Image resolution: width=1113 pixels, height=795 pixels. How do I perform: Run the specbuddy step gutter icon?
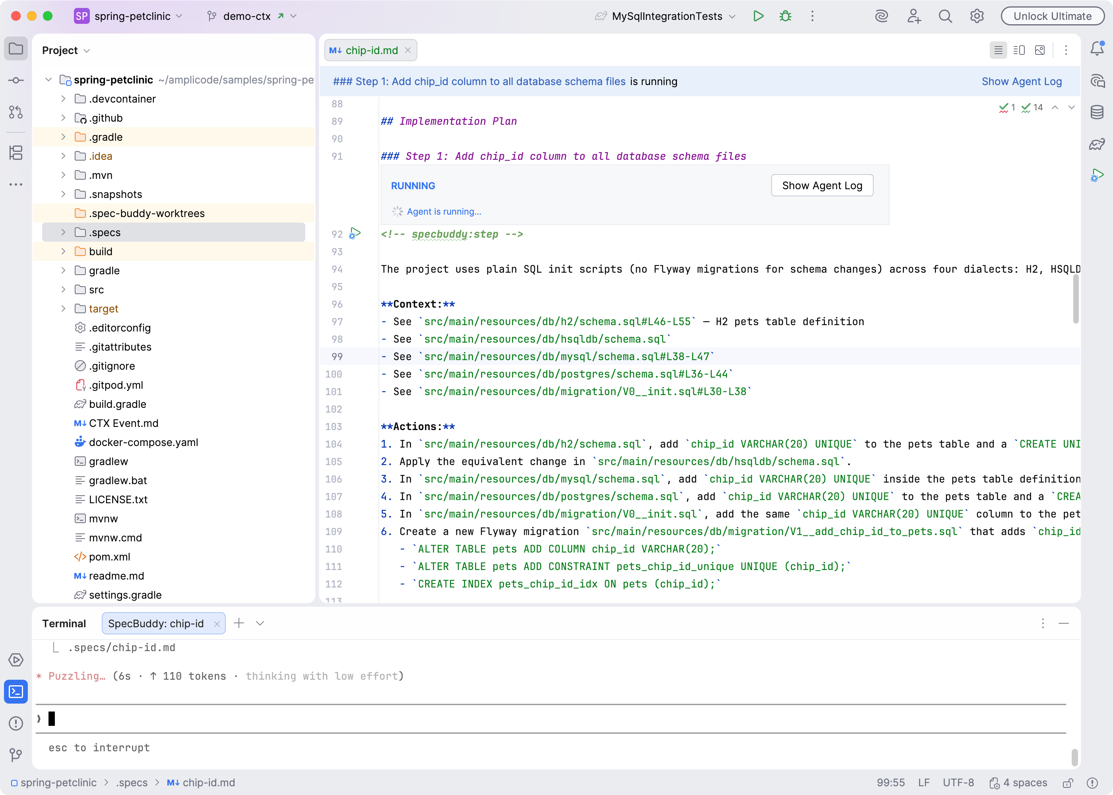[355, 233]
